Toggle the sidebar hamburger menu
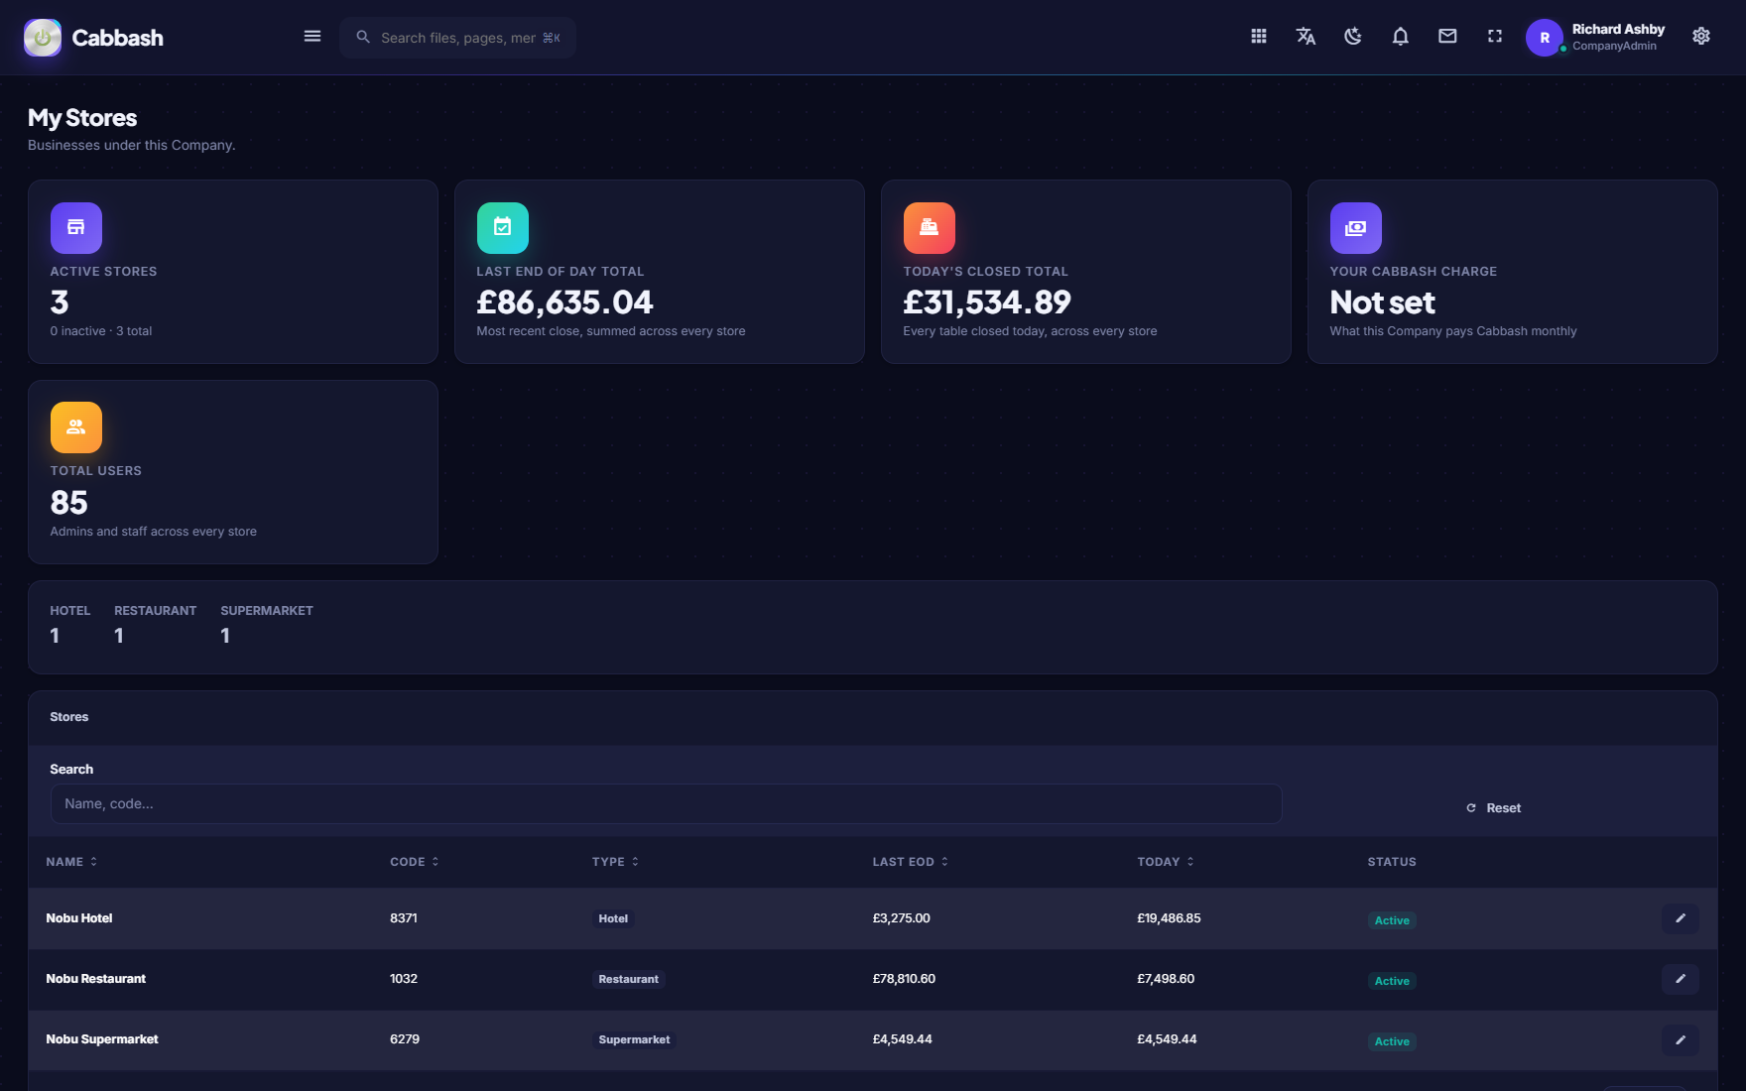The image size is (1746, 1091). pos(312,37)
